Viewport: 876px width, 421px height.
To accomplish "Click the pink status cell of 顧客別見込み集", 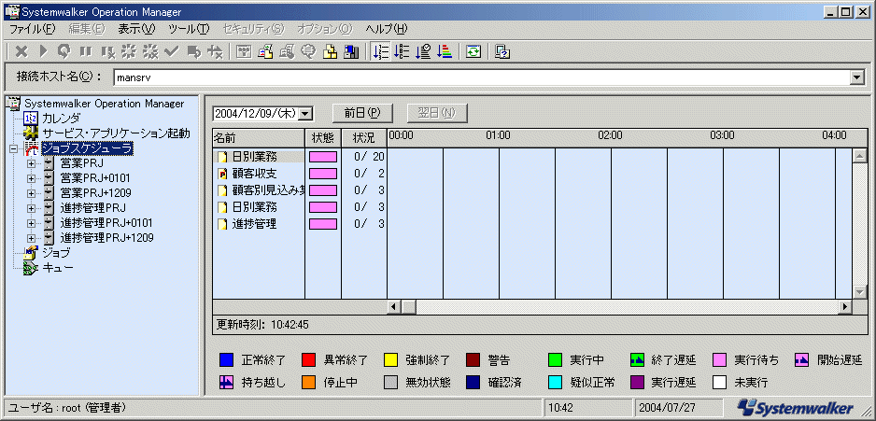I will coord(323,190).
